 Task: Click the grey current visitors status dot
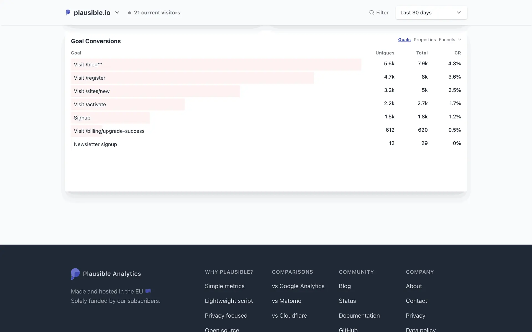129,13
